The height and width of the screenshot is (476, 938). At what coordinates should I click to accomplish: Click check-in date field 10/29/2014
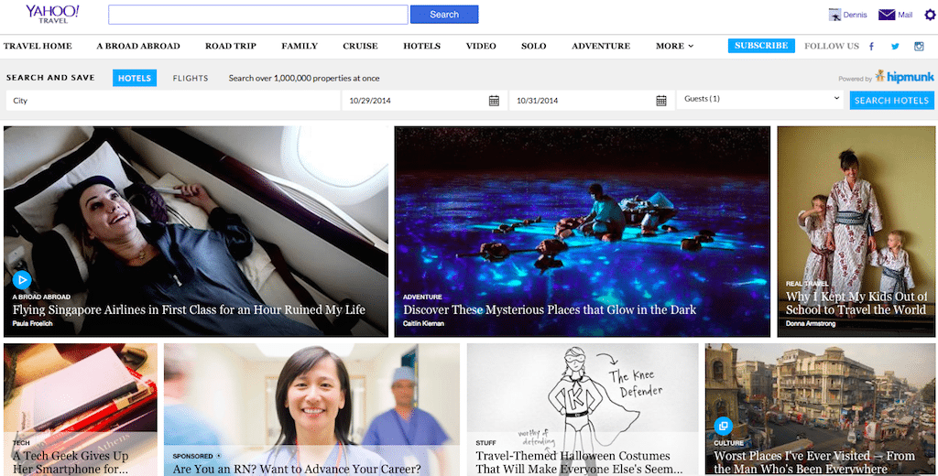click(x=425, y=101)
